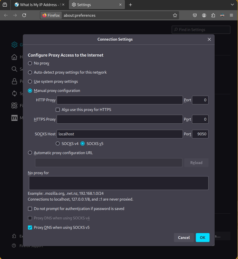
Task: Click the automatic proxy configuration URL field
Action: pyautogui.click(x=109, y=163)
